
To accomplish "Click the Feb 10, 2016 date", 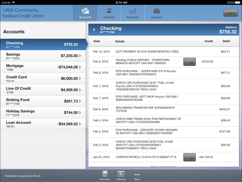I will point(101,51).
